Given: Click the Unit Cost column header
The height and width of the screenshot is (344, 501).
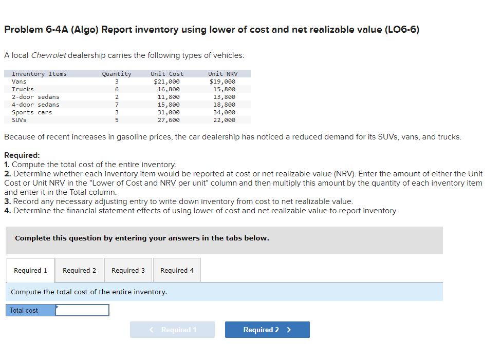Looking at the screenshot, I should 166,73.
